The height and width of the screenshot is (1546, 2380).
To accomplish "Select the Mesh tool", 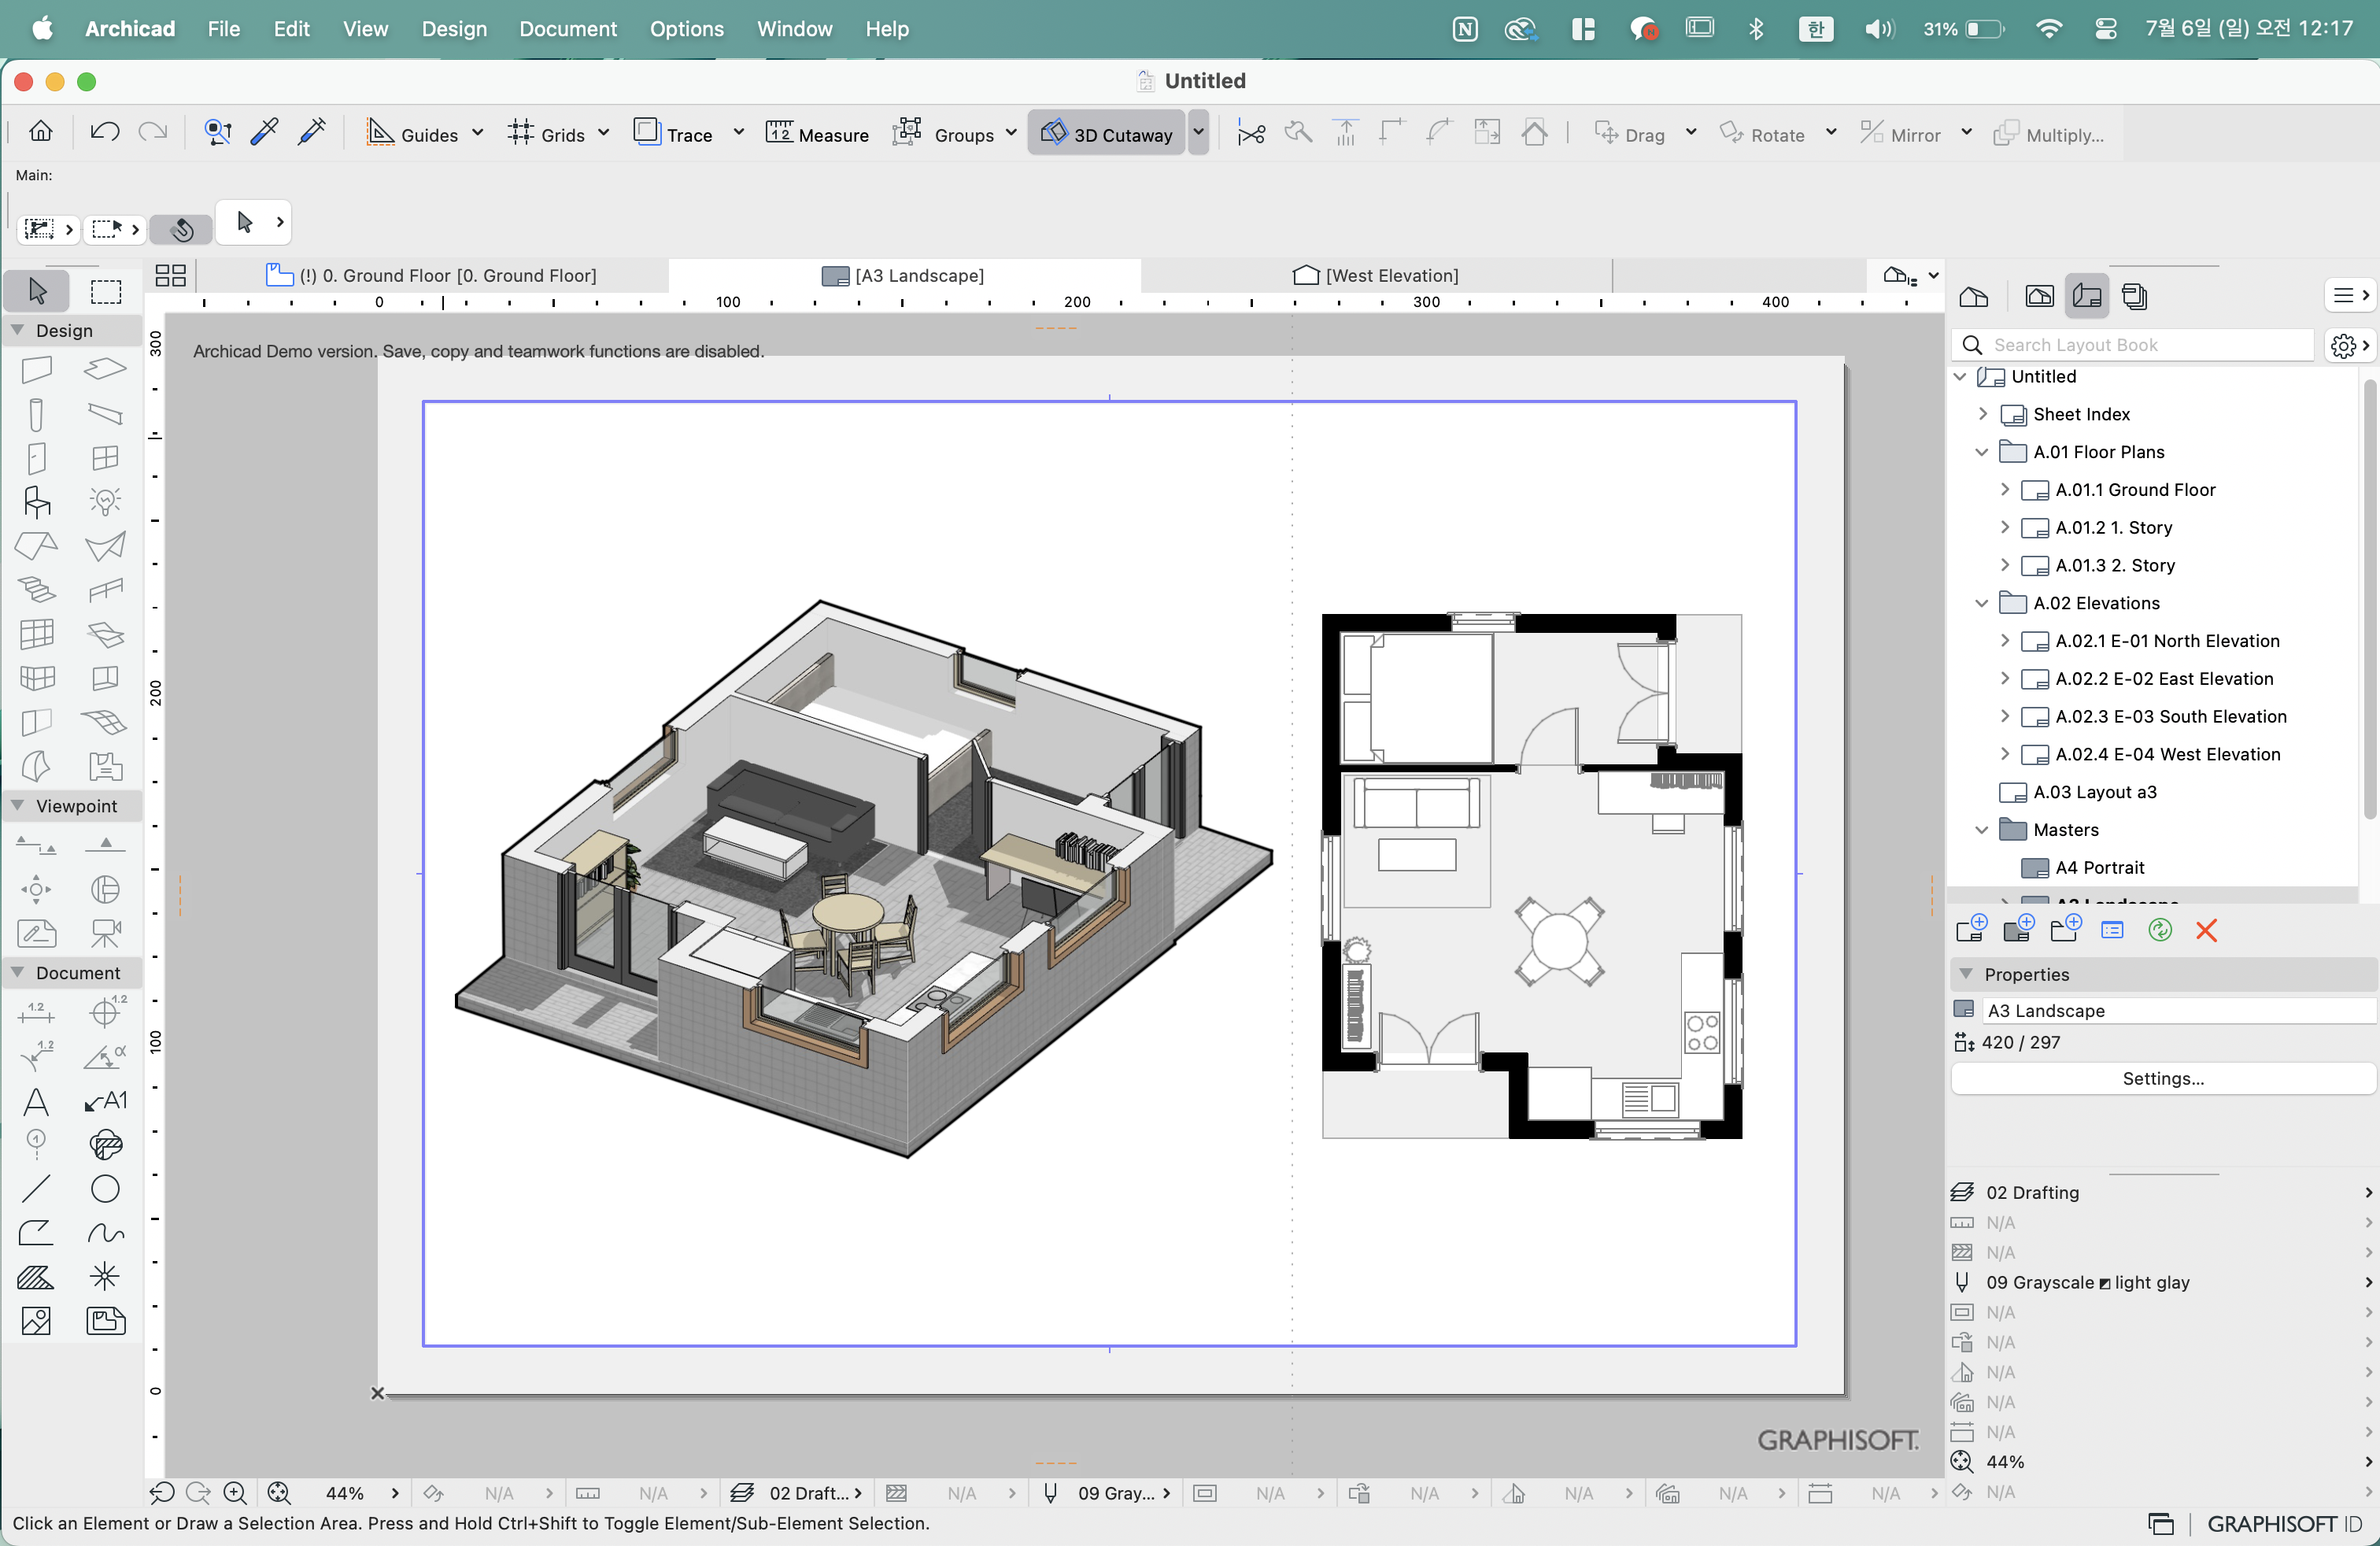I will (x=105, y=721).
